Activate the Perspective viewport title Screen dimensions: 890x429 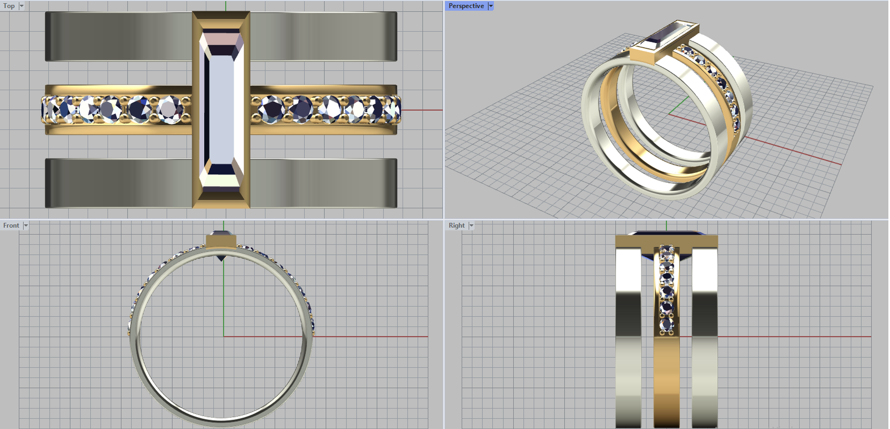(x=466, y=6)
